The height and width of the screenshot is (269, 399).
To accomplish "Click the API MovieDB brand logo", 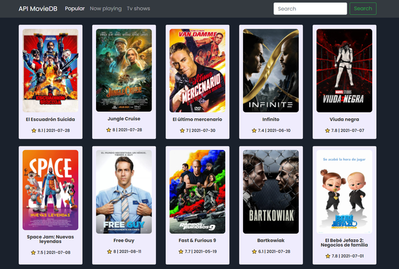I will point(38,9).
